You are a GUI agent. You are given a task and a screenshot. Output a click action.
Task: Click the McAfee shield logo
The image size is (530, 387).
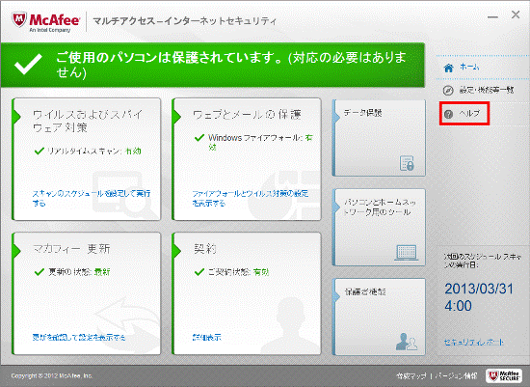pyautogui.click(x=19, y=20)
